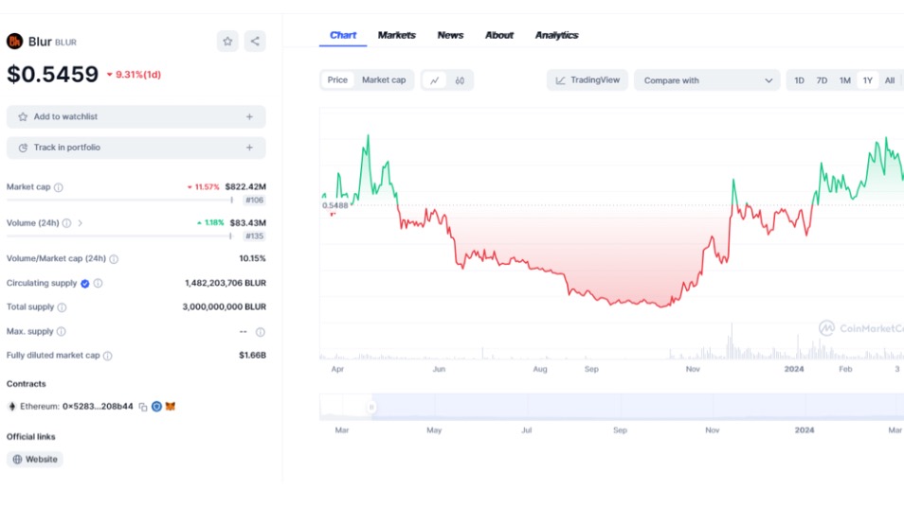Add token to MetaMask fox icon
This screenshot has height=507, width=904.
tap(170, 407)
